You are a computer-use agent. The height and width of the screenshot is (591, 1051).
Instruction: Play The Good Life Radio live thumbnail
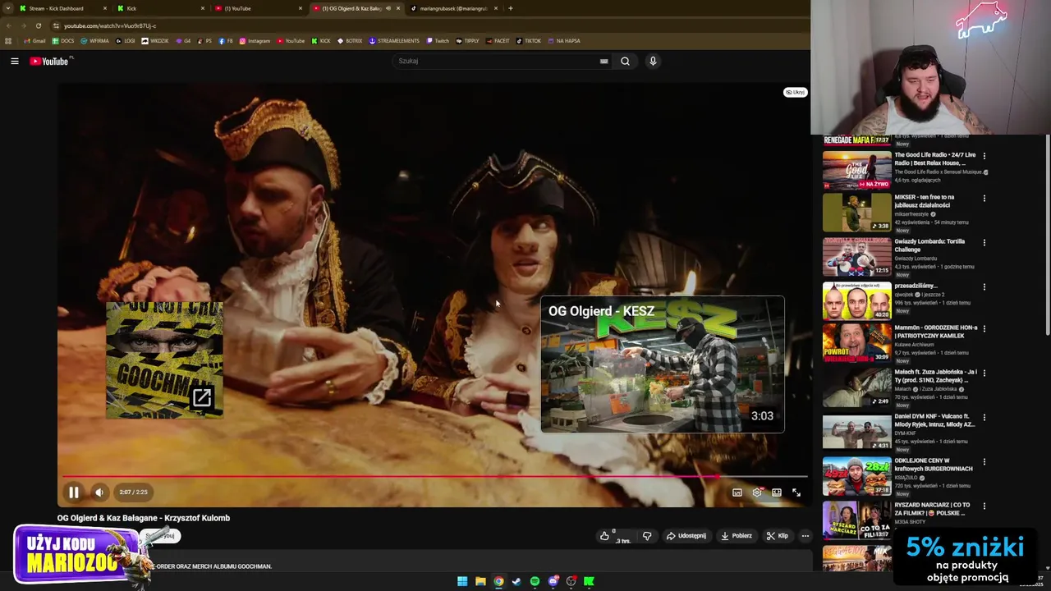(x=856, y=170)
